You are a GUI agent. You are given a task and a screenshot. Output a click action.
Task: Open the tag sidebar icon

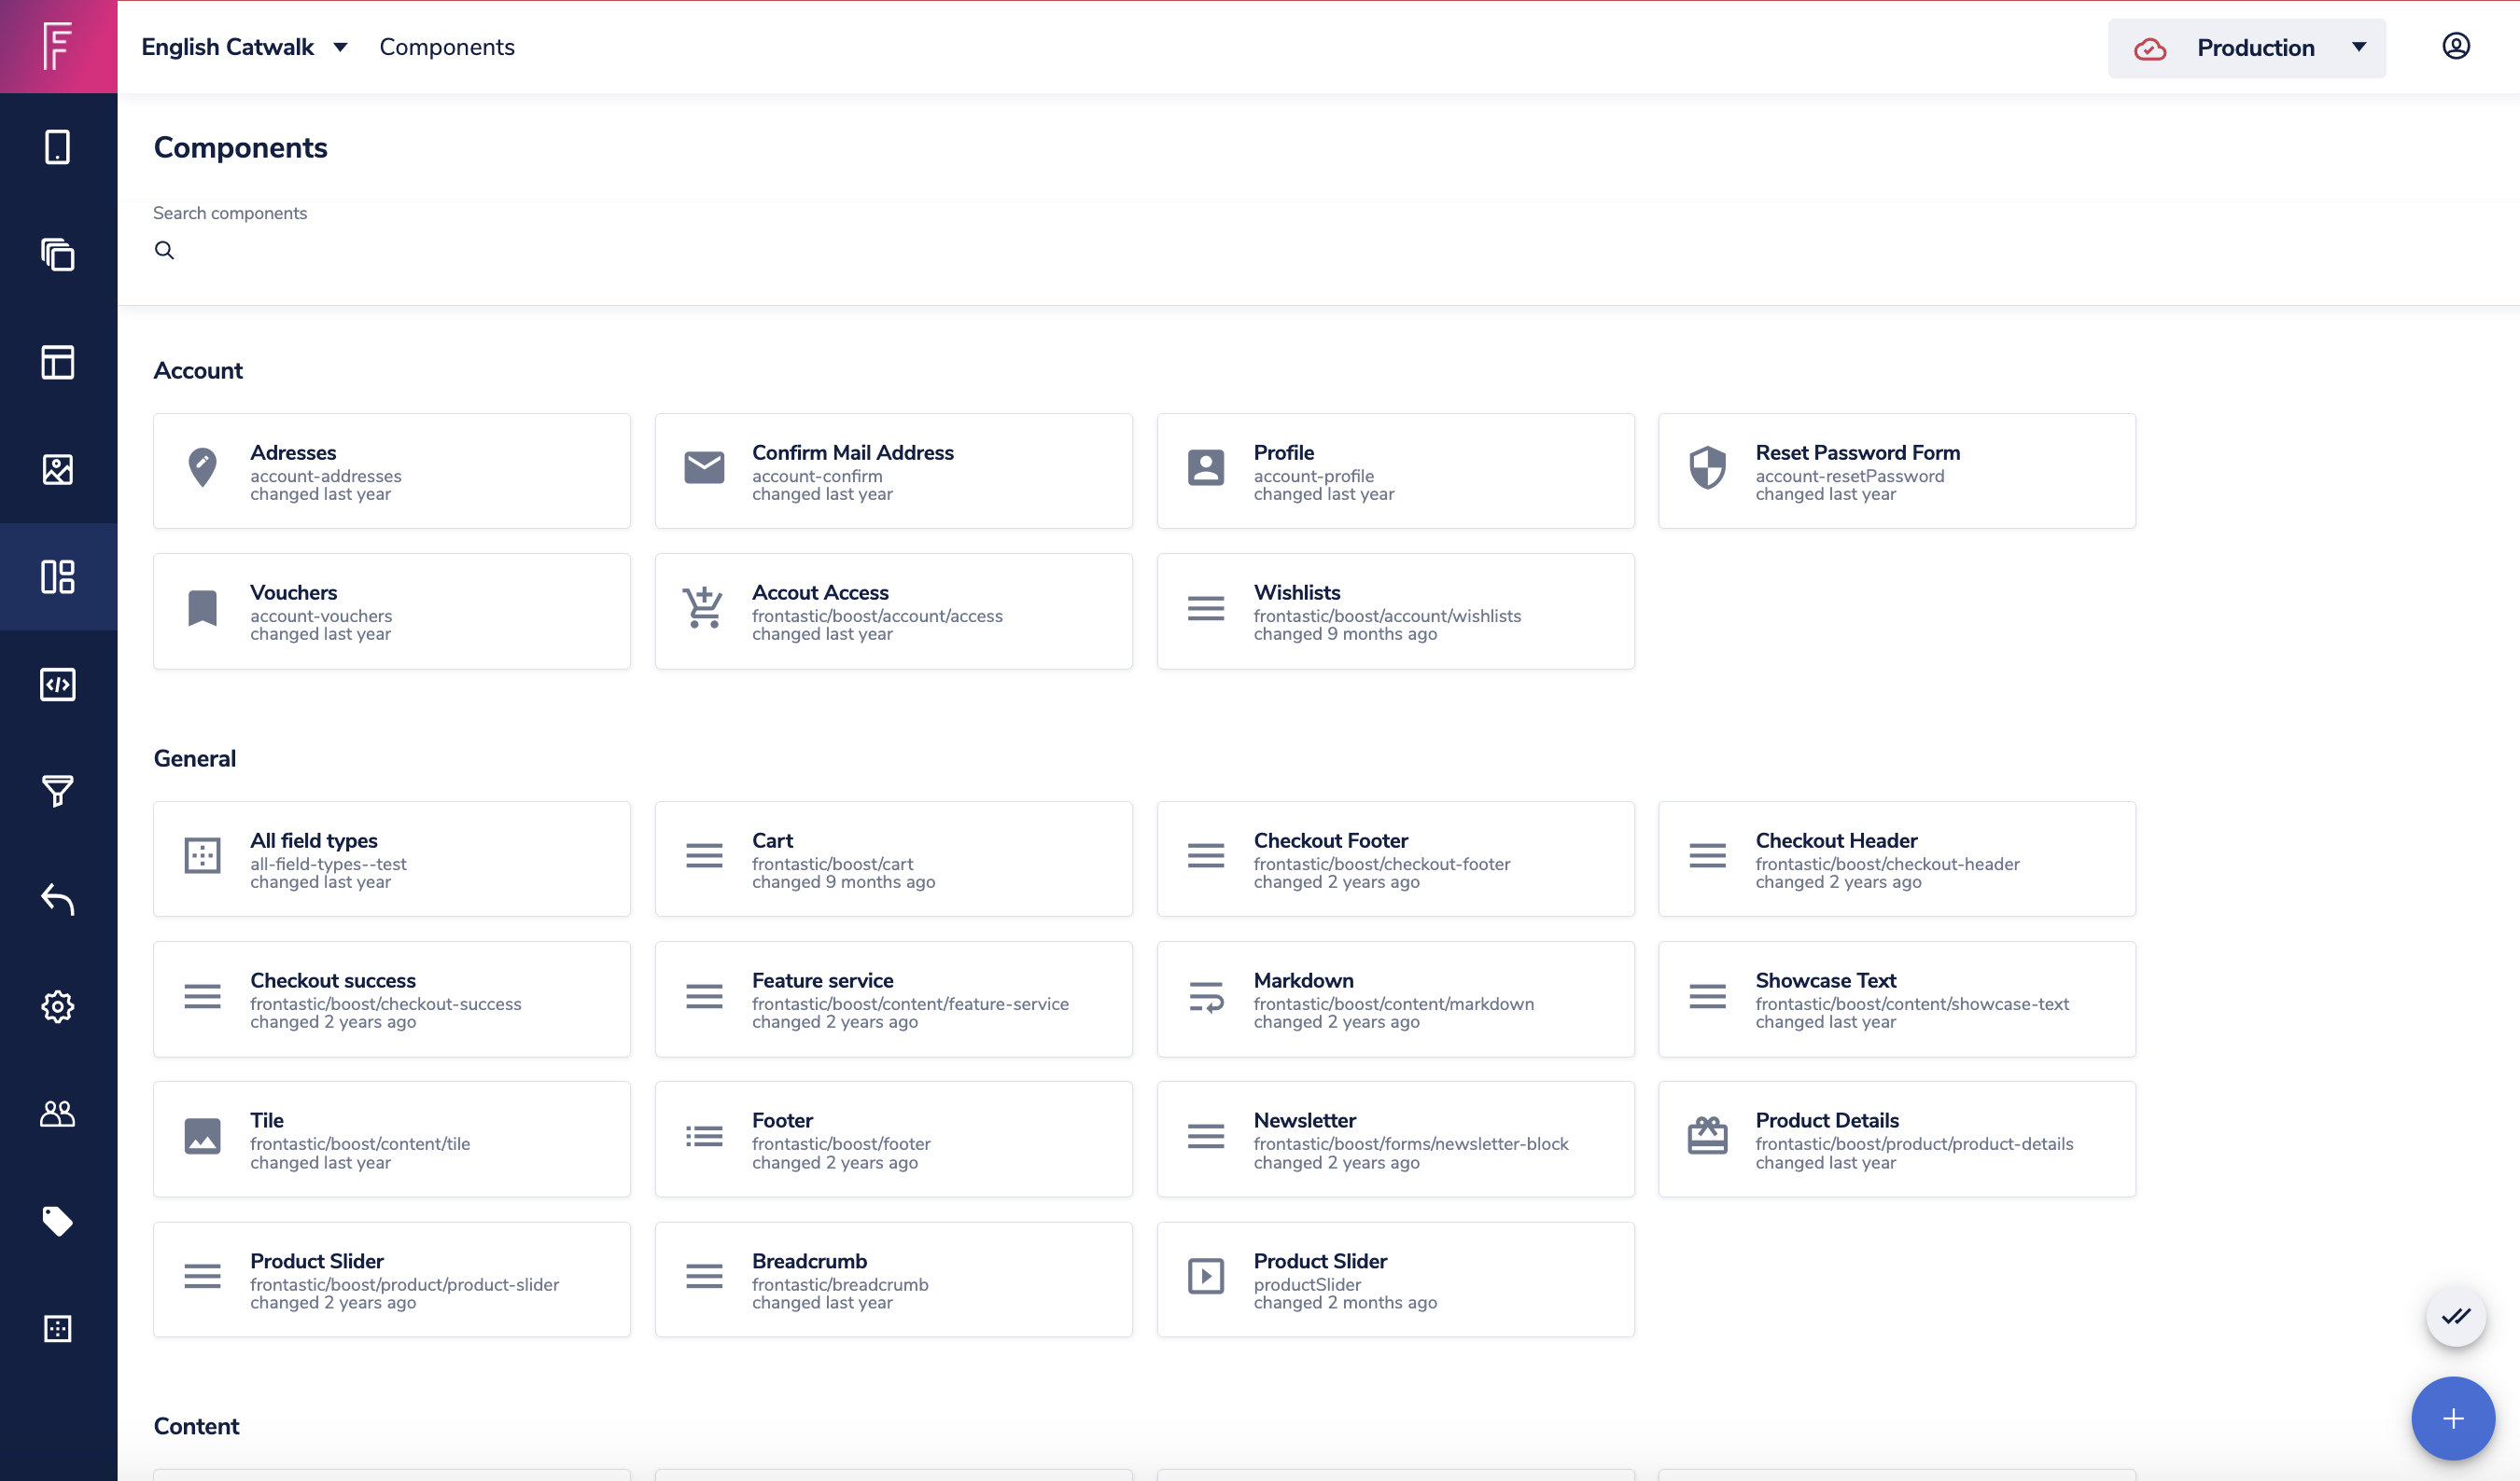point(58,1221)
